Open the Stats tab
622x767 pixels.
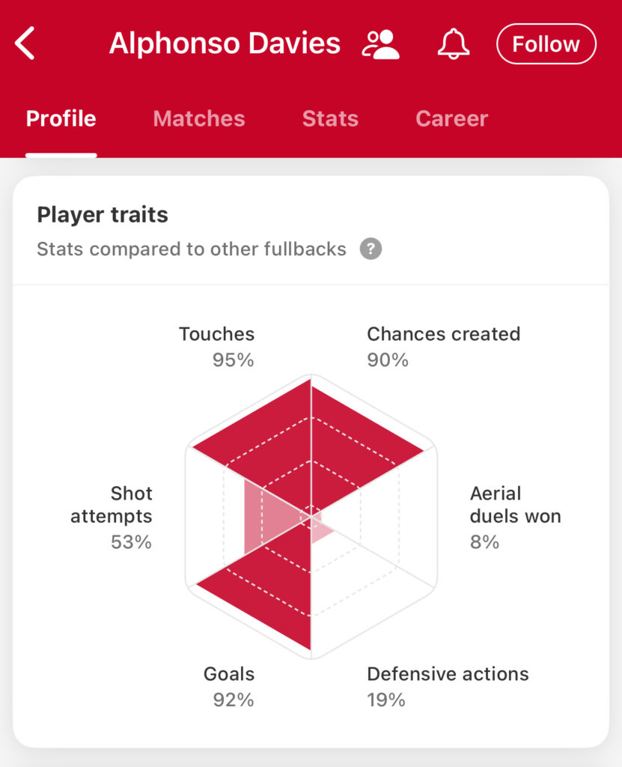[330, 119]
